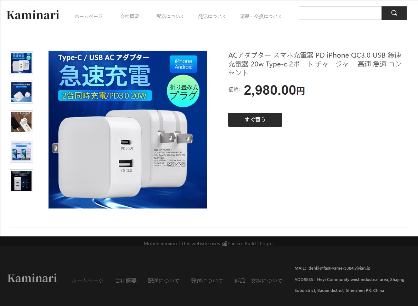This screenshot has height=306, width=418.
Task: Select the third thumbnail showing power strip
Action: [x=21, y=122]
